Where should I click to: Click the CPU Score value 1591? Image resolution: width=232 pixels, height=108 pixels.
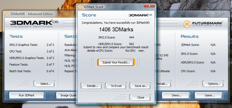tap(132, 51)
